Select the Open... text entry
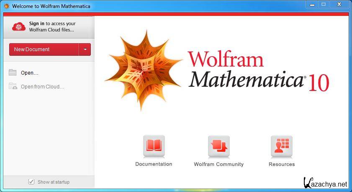Screen dimensions: 352x192 [30, 73]
